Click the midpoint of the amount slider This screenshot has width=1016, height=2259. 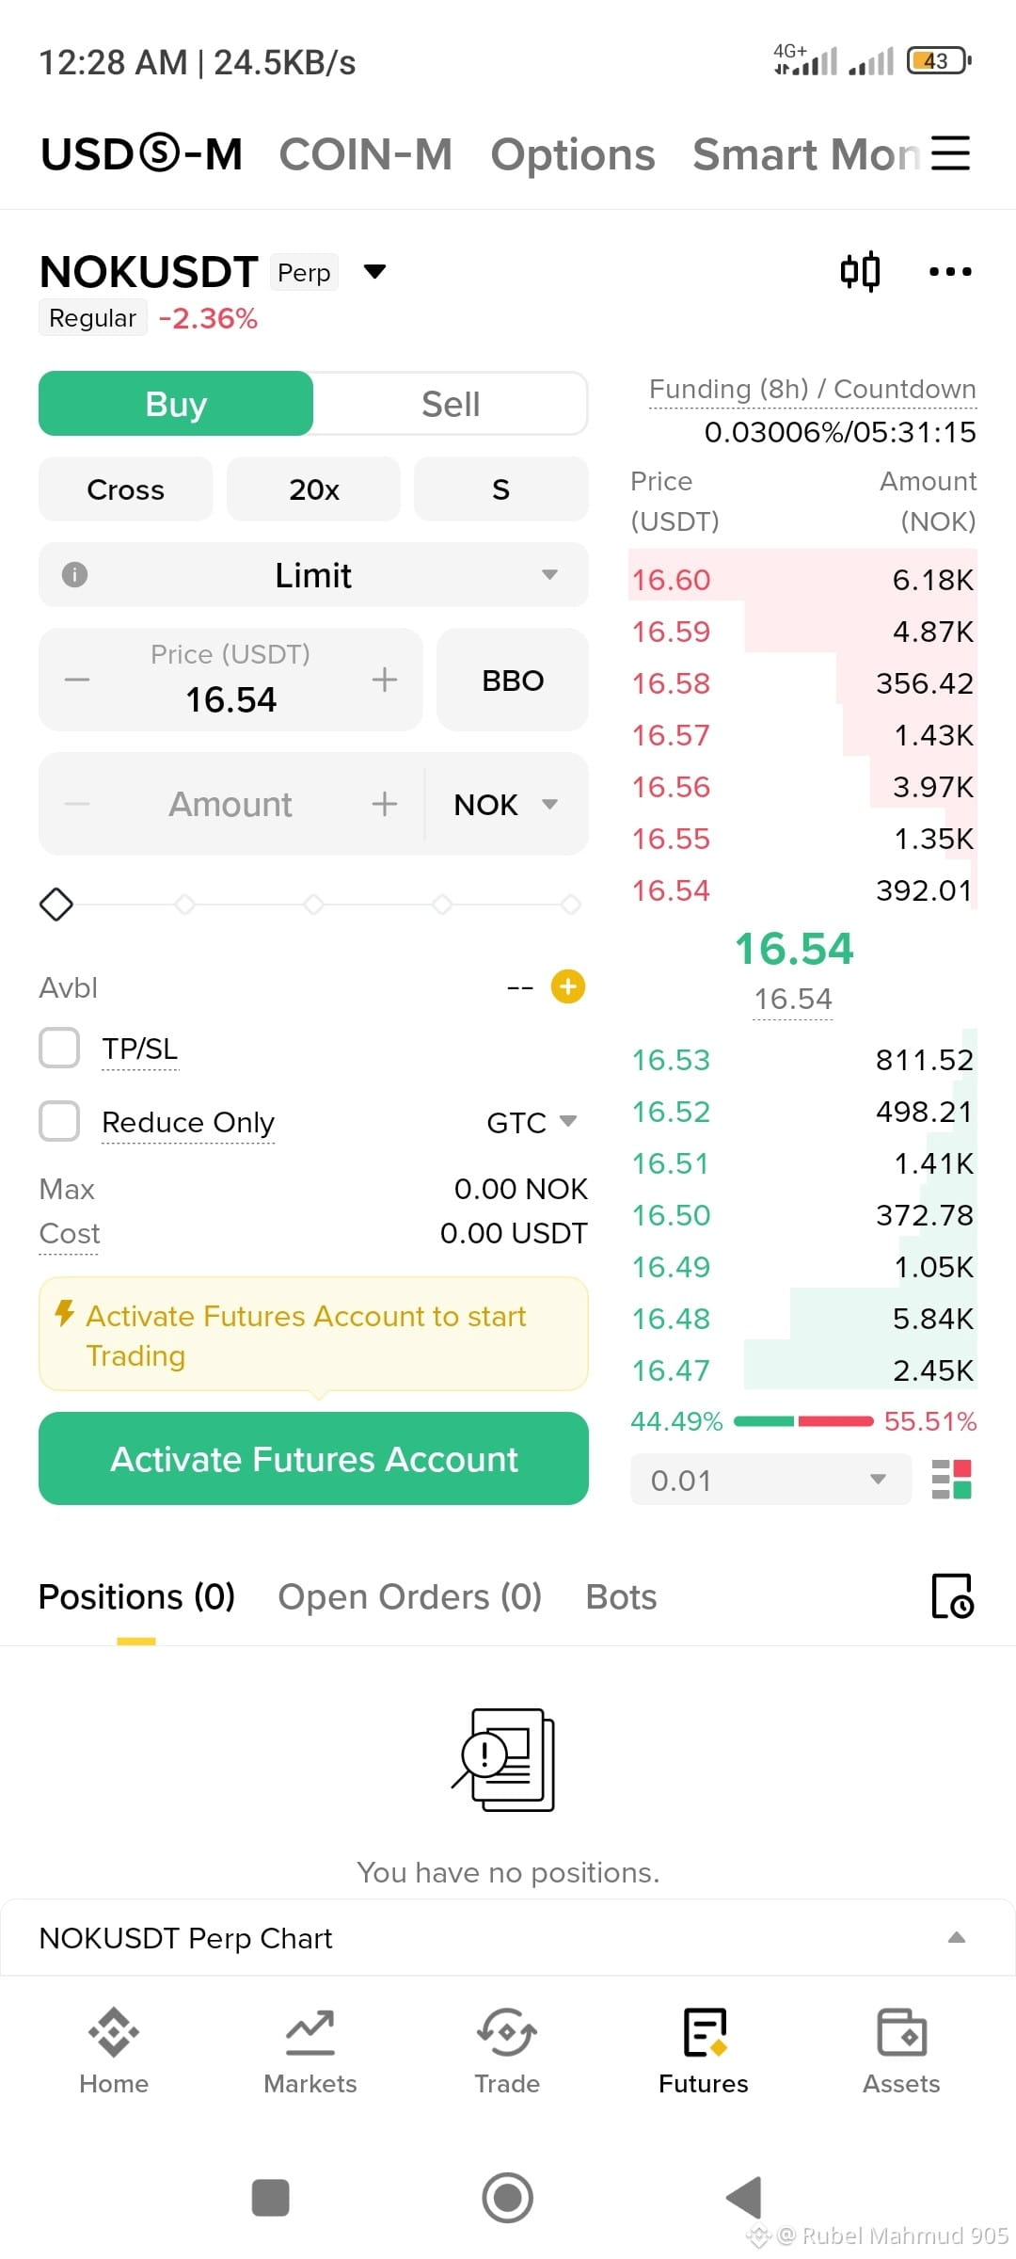[x=313, y=905]
